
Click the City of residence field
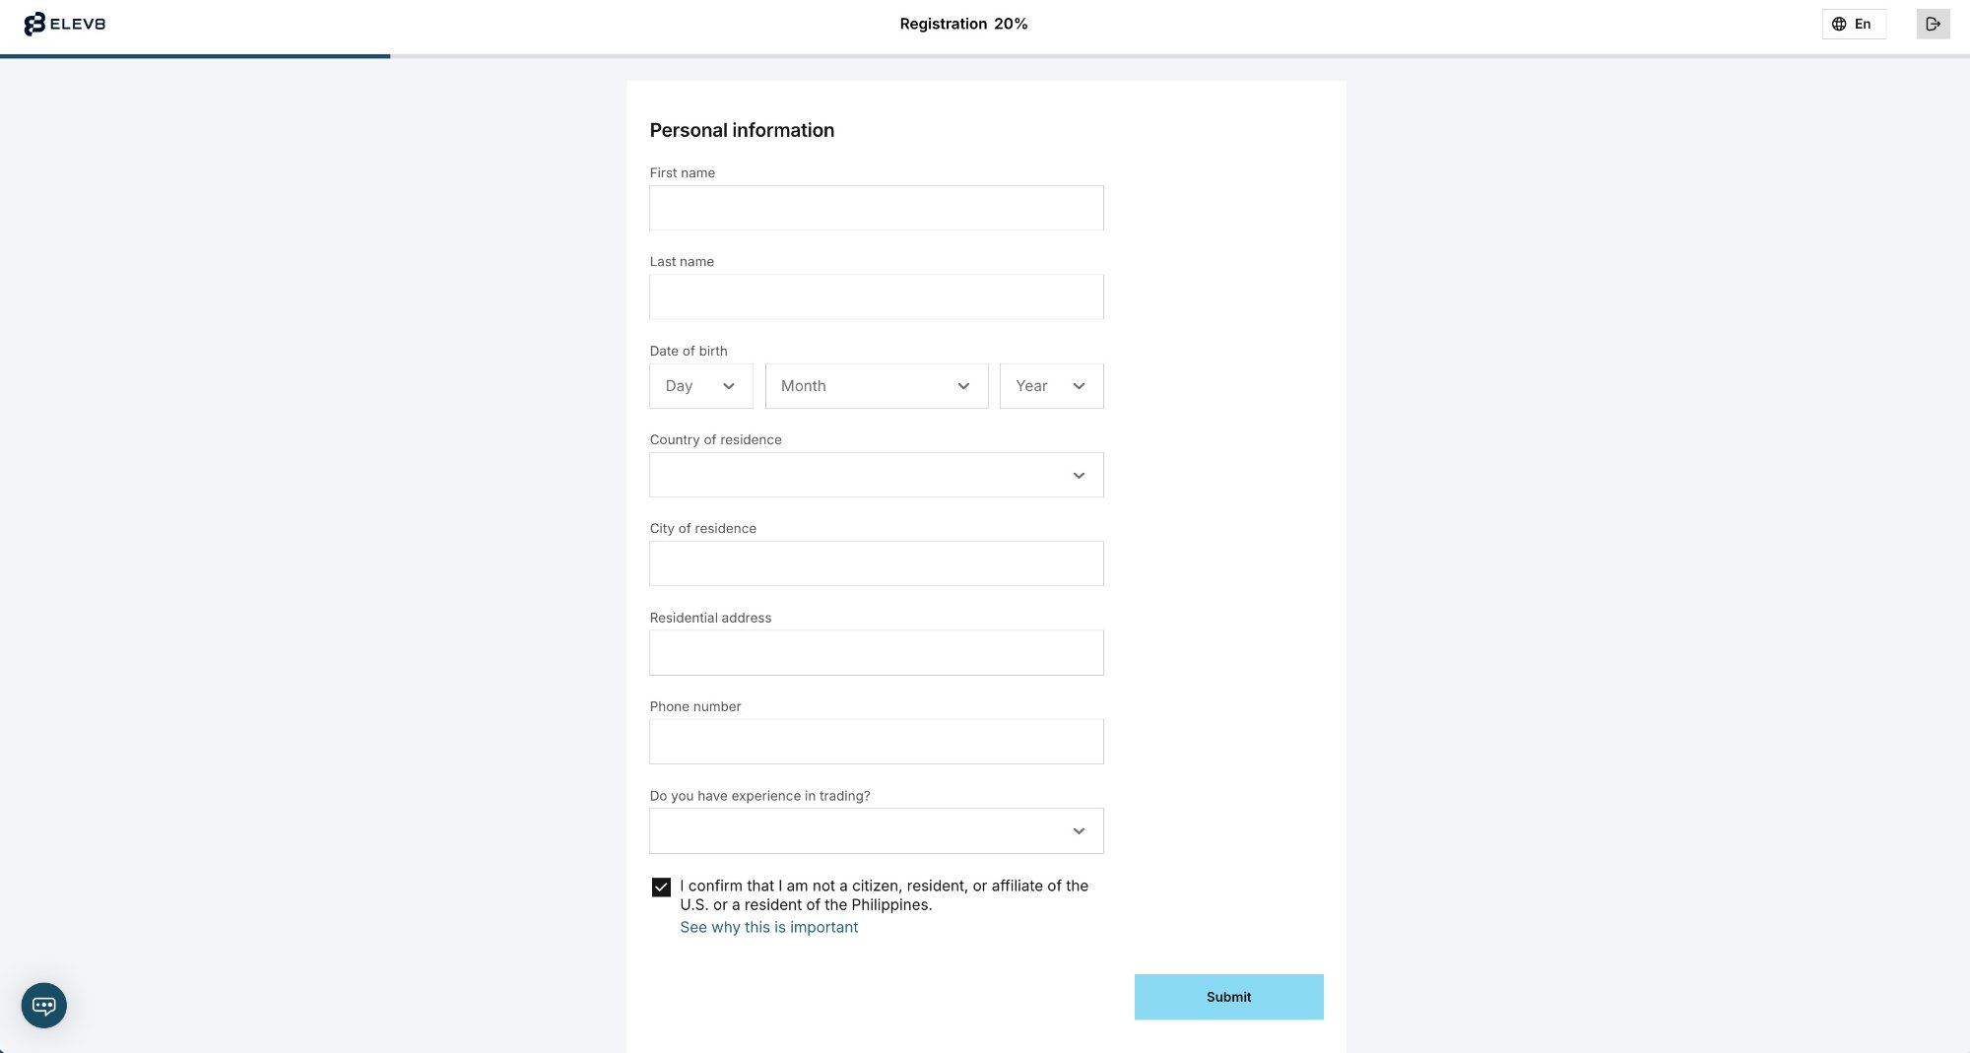[x=876, y=563]
